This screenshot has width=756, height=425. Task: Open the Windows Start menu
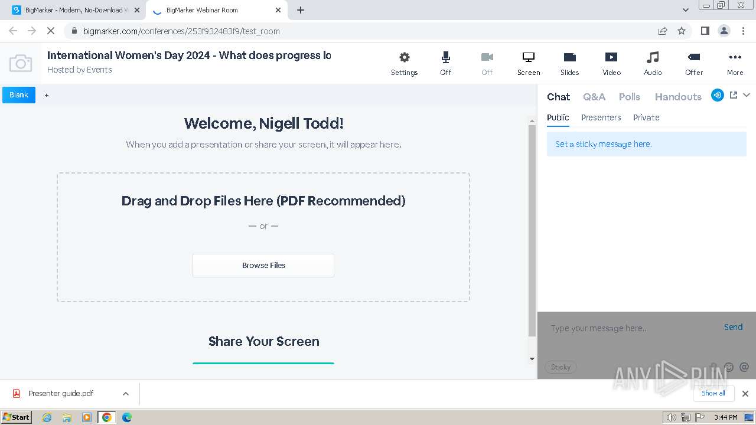coord(17,417)
